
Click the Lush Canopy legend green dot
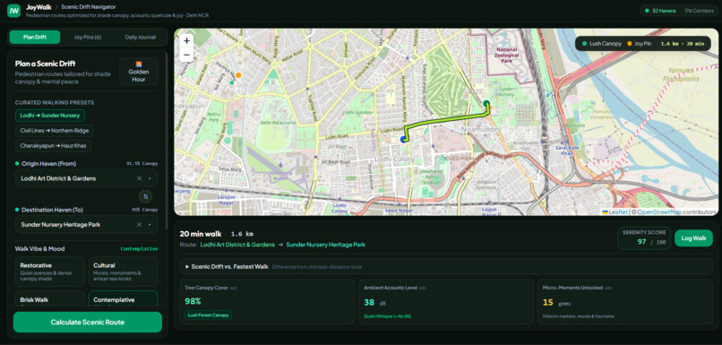pos(584,44)
